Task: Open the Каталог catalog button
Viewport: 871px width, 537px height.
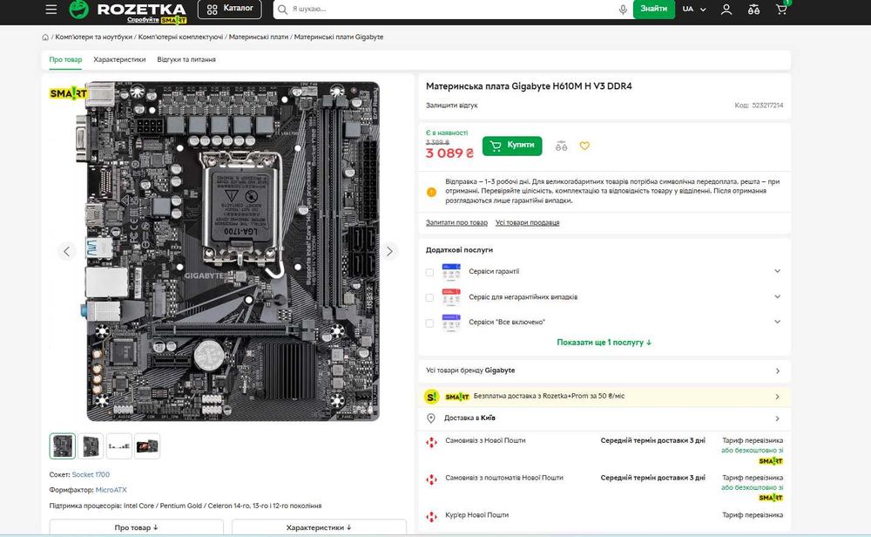Action: [229, 9]
